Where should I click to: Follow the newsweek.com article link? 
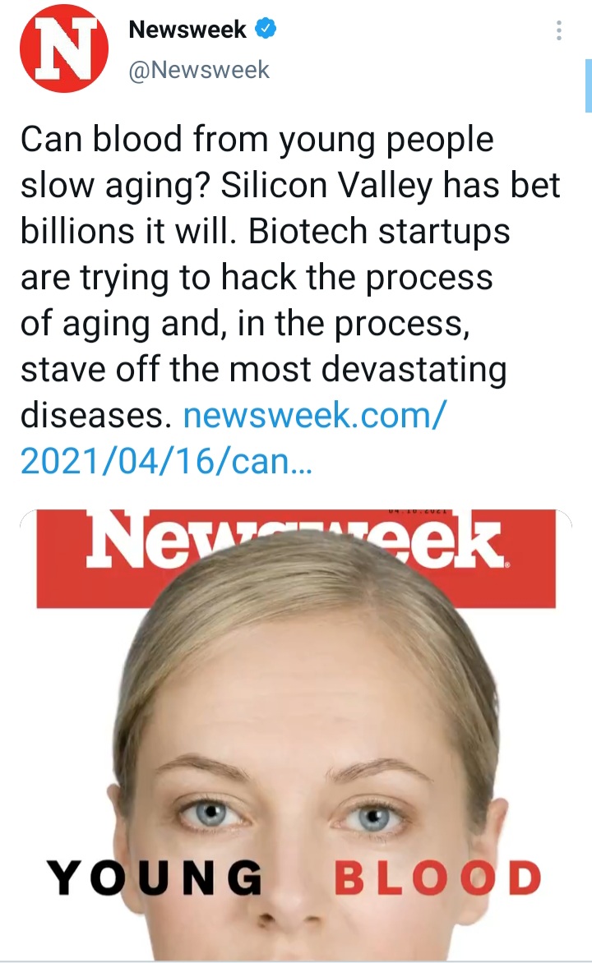(x=312, y=415)
